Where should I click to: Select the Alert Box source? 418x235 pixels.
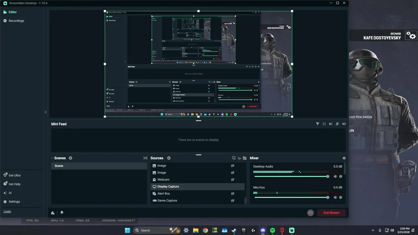198,194
